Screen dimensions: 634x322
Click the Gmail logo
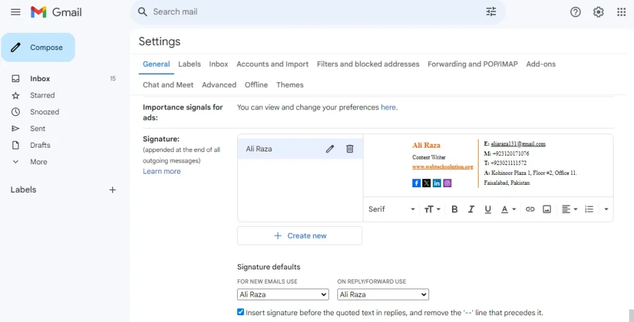pos(56,12)
